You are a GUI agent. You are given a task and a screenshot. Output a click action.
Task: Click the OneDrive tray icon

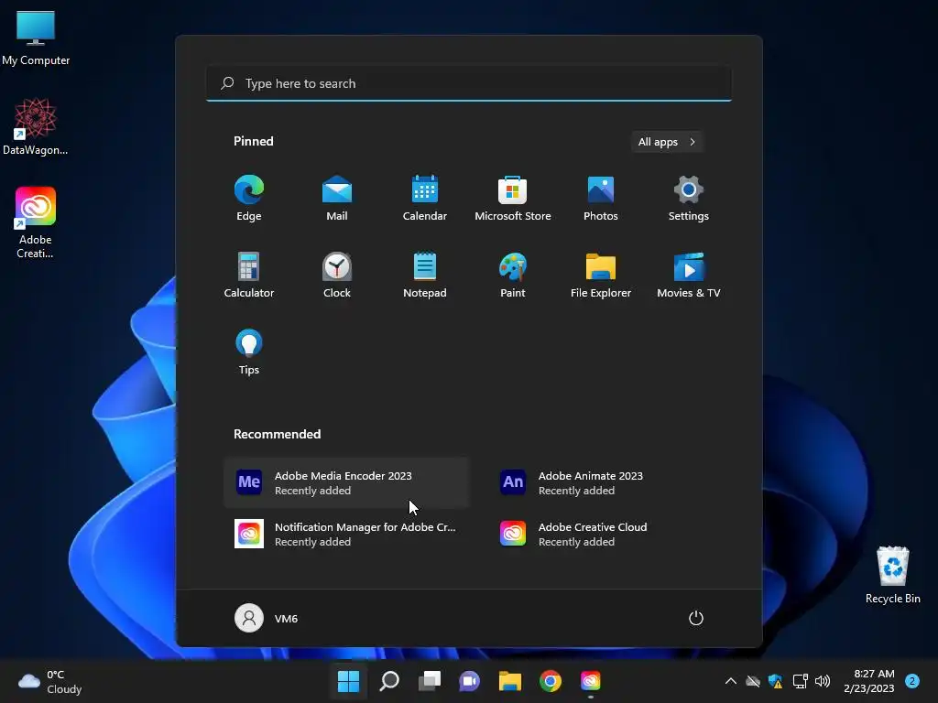[753, 681]
